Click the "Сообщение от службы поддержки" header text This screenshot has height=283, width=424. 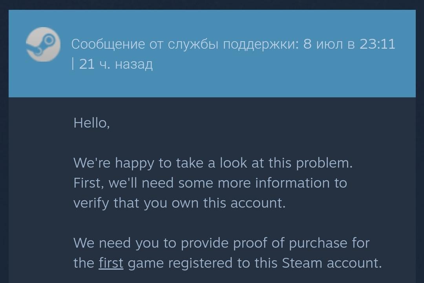185,44
